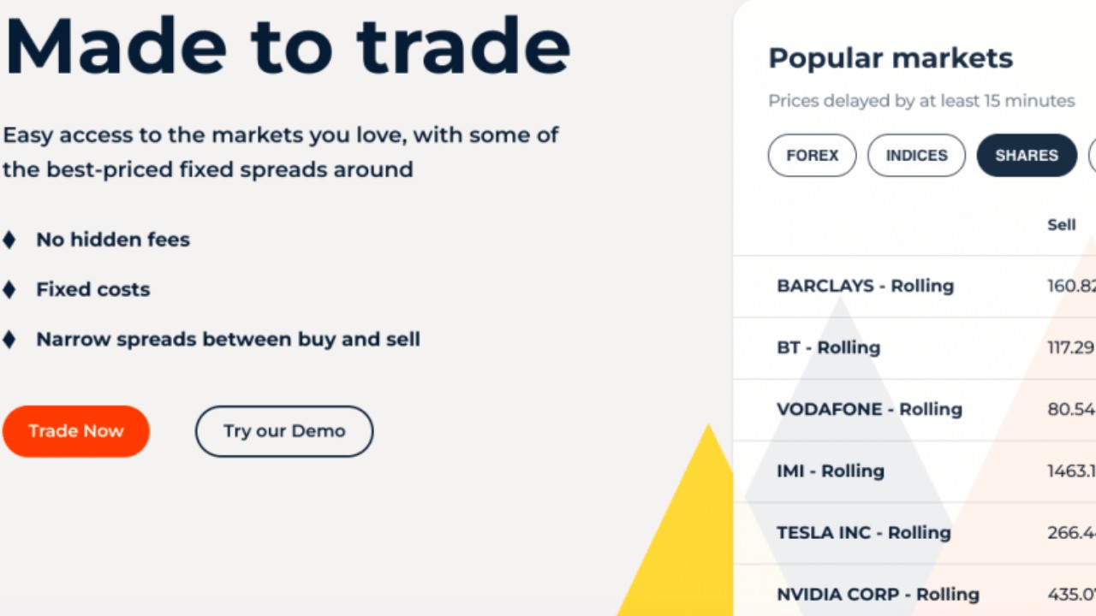Open the BARCLAYS - Rolling market row
The image size is (1096, 616).
[x=865, y=286]
